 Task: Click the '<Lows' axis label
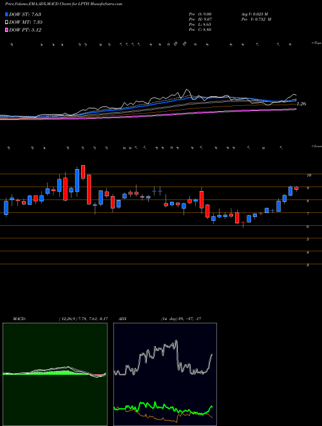(316, 146)
